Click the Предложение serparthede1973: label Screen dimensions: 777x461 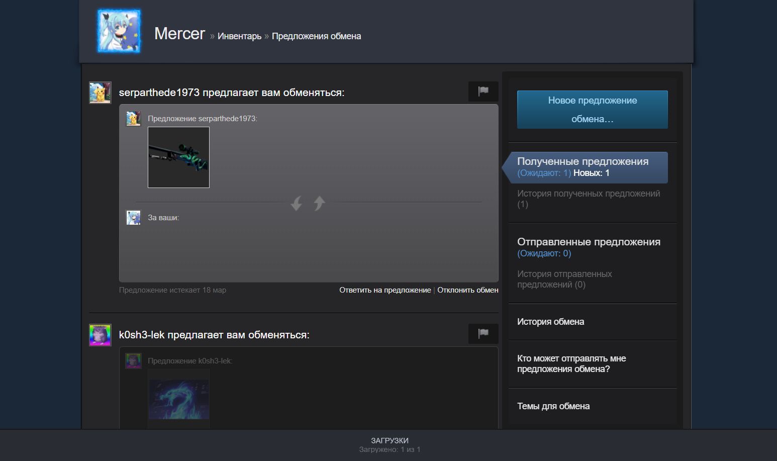(203, 119)
